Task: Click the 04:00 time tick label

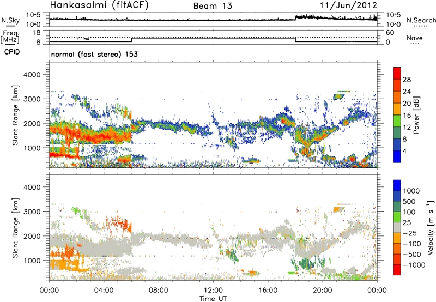Action: [104, 291]
